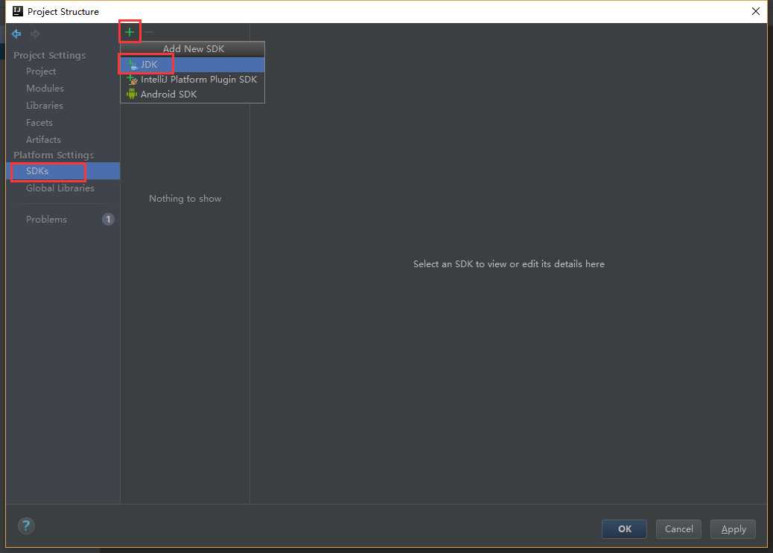Click the 'Project Settings' heading
Screen dimensions: 773x553
click(x=49, y=55)
